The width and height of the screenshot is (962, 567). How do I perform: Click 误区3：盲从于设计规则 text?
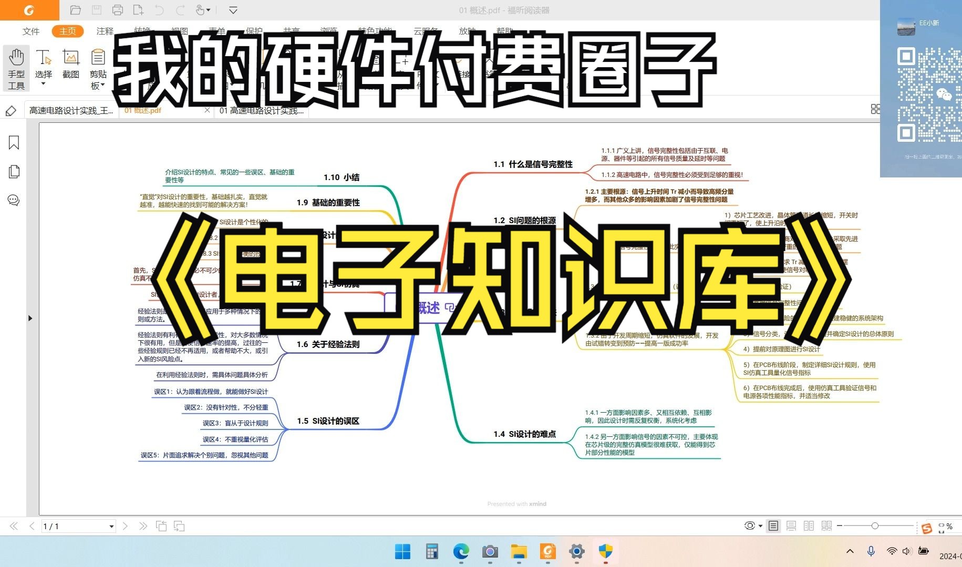coord(235,423)
